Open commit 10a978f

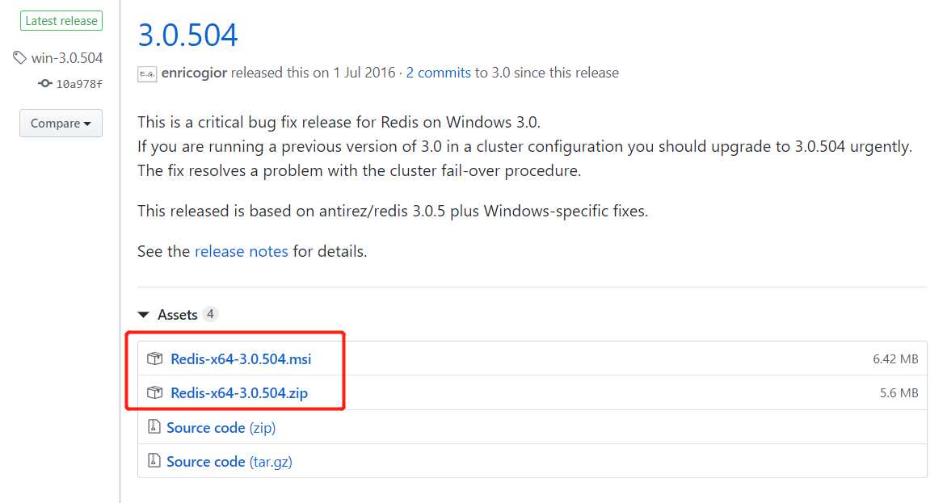pos(79,84)
